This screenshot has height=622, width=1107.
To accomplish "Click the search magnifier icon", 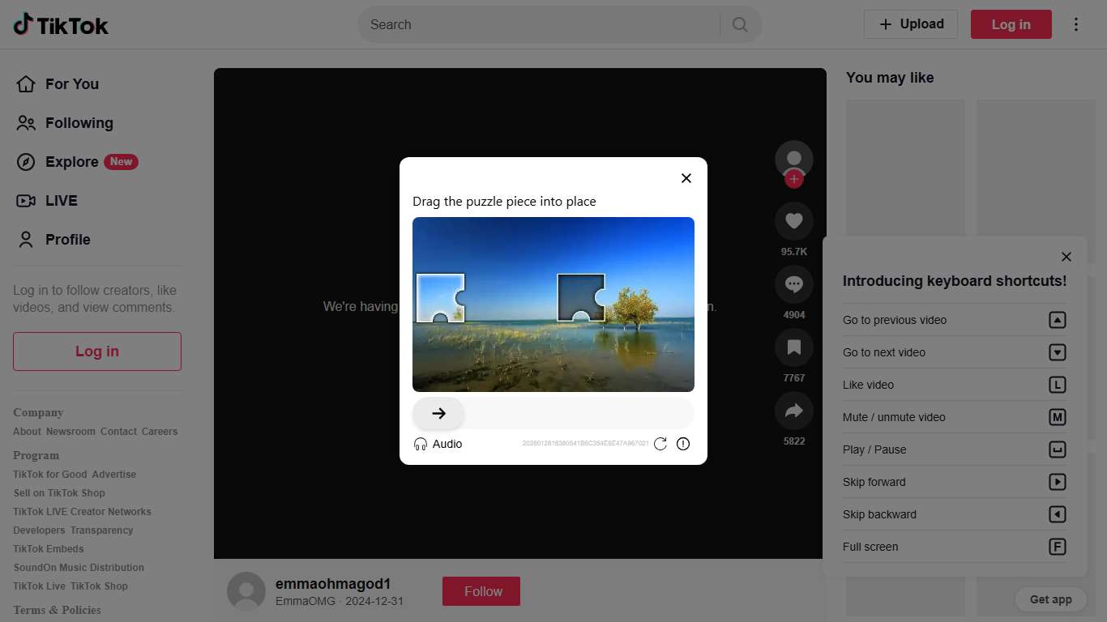I will point(740,24).
